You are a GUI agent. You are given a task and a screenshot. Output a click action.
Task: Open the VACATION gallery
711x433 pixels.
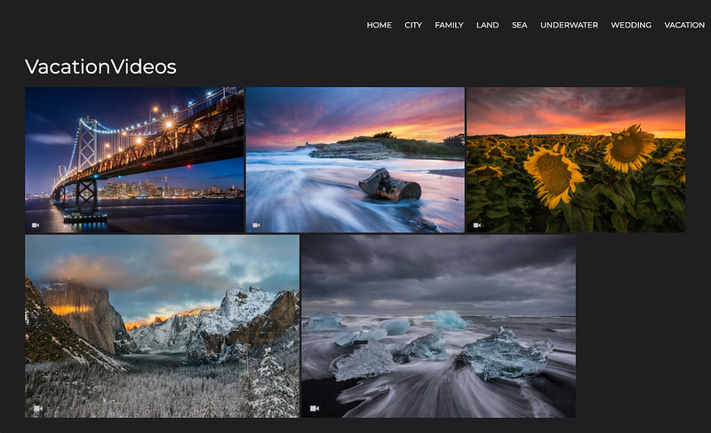pyautogui.click(x=684, y=25)
